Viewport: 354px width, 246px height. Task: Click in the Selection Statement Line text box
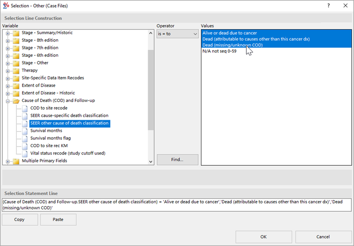coord(177,205)
